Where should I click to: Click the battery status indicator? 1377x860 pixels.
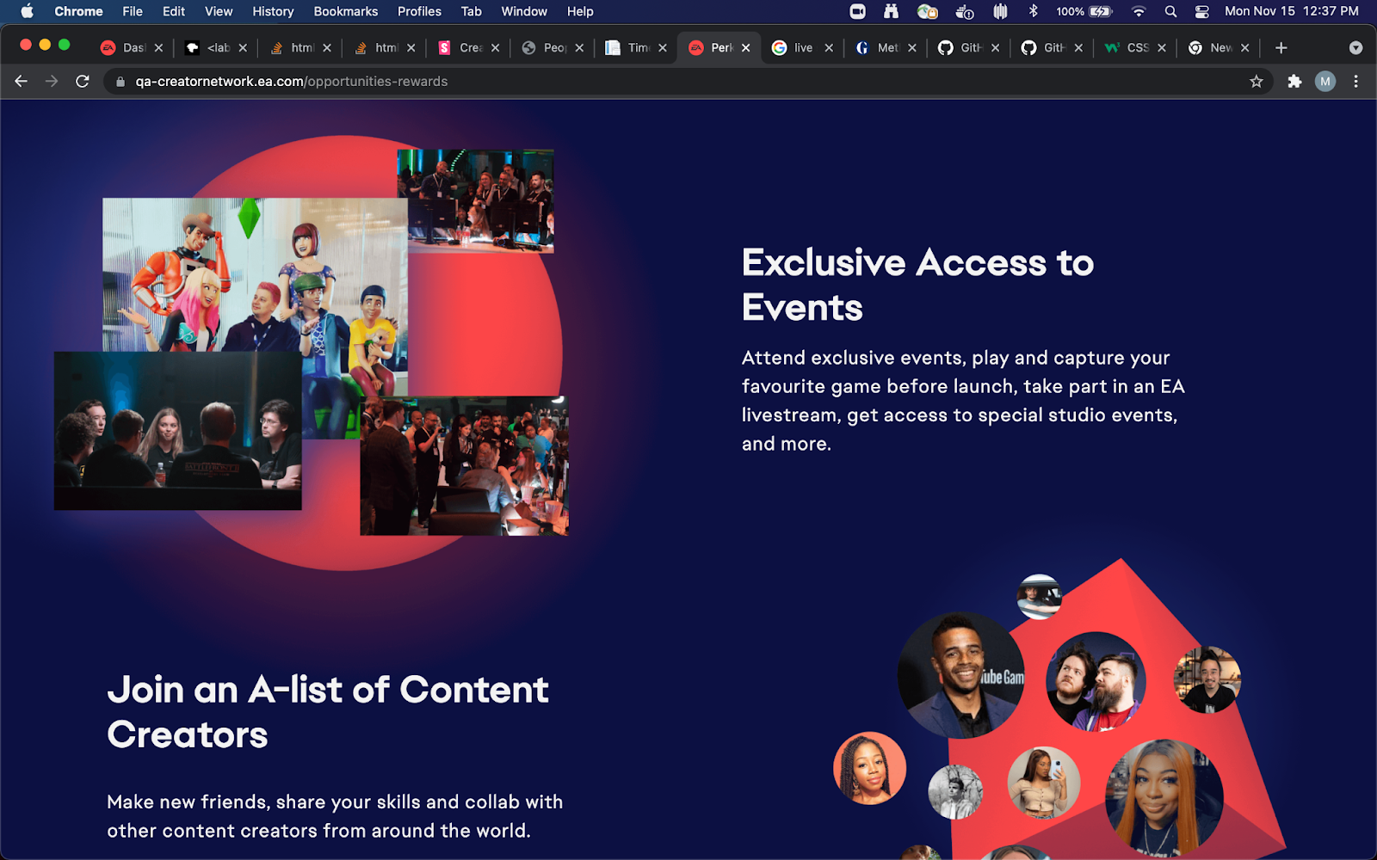[x=1084, y=11]
